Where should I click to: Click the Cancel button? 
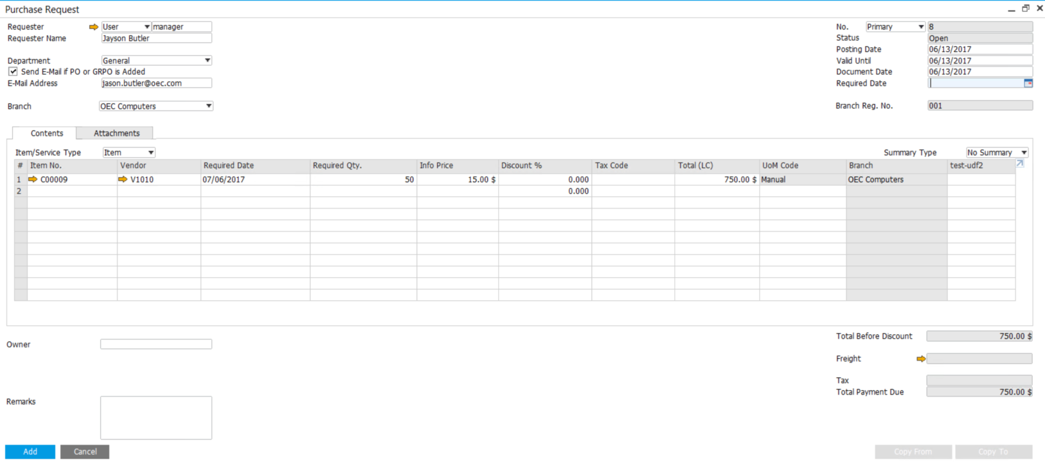(85, 452)
